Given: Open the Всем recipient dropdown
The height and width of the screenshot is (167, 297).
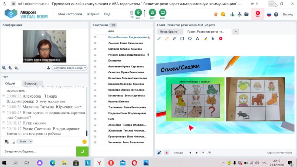Looking at the screenshot, I should point(25,141).
